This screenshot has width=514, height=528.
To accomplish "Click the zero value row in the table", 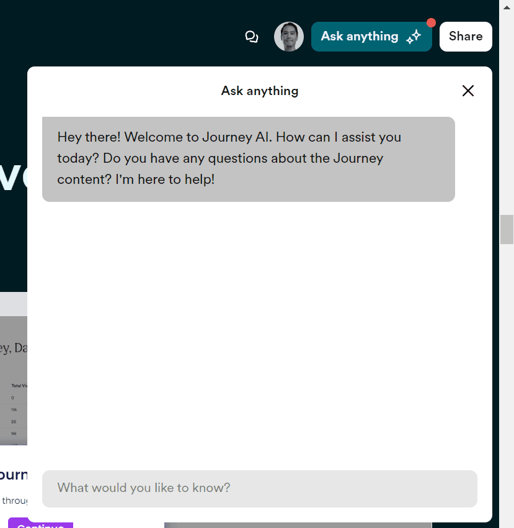I will tap(12, 398).
